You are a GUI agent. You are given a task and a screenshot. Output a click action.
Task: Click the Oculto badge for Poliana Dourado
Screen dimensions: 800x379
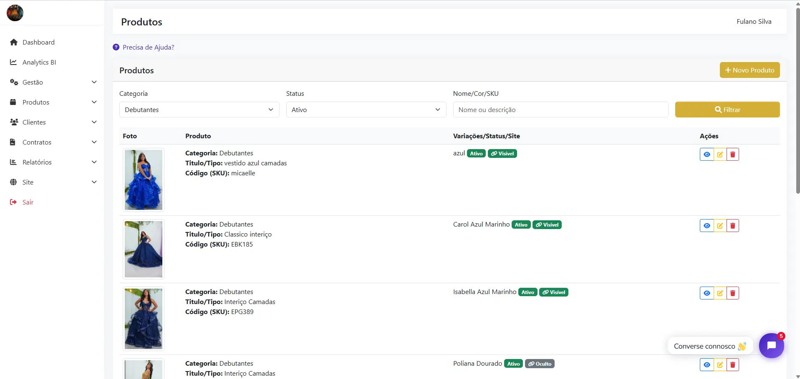540,364
